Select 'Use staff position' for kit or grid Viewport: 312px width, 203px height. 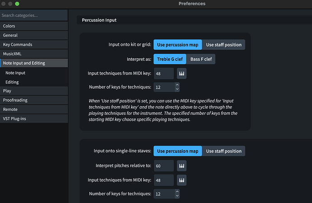click(x=224, y=44)
